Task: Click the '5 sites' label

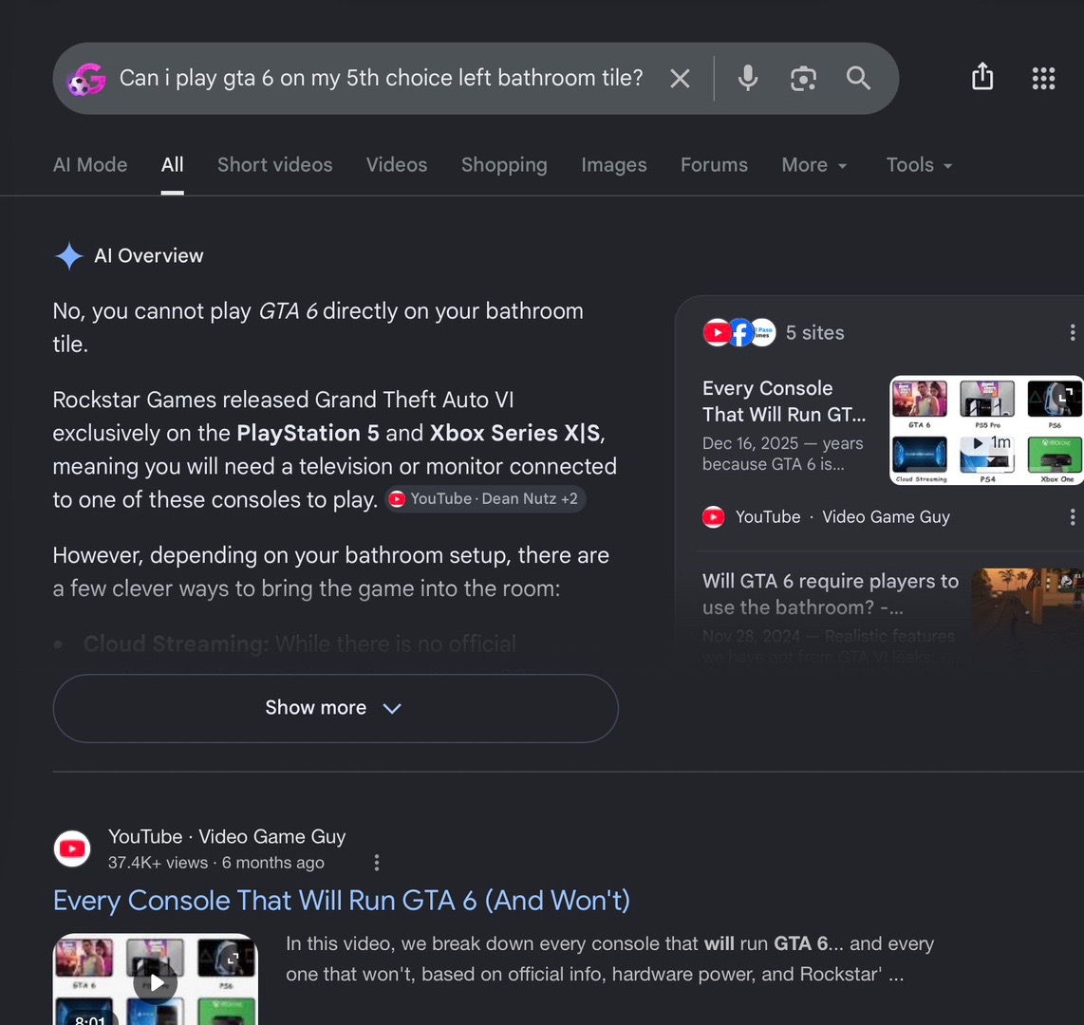Action: click(814, 332)
